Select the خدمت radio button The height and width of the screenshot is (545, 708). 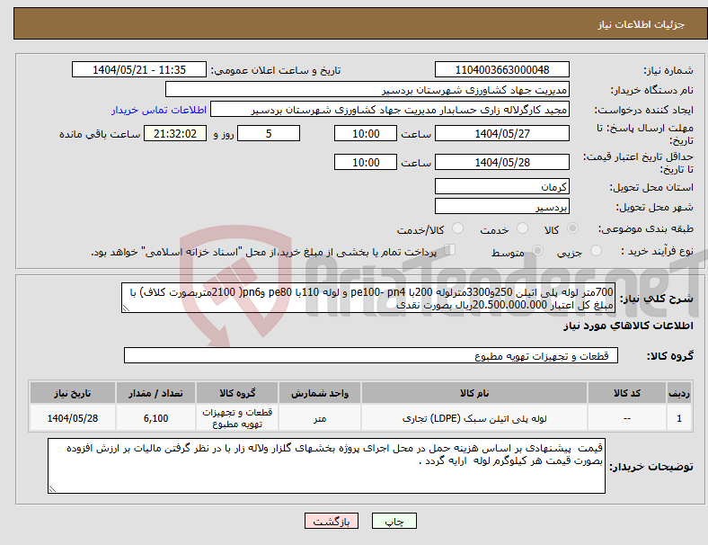[x=522, y=228]
